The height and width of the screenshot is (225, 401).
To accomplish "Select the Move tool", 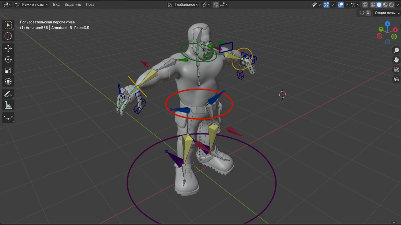I will pyautogui.click(x=8, y=48).
